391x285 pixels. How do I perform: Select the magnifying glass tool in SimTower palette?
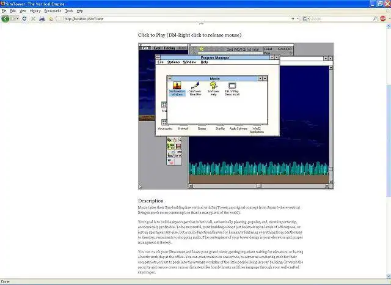coord(179,140)
